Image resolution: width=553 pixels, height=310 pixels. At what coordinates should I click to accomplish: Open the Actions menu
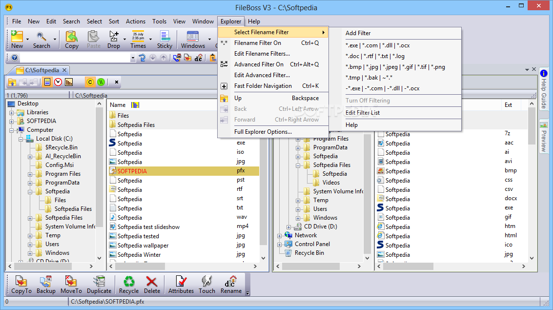click(135, 21)
